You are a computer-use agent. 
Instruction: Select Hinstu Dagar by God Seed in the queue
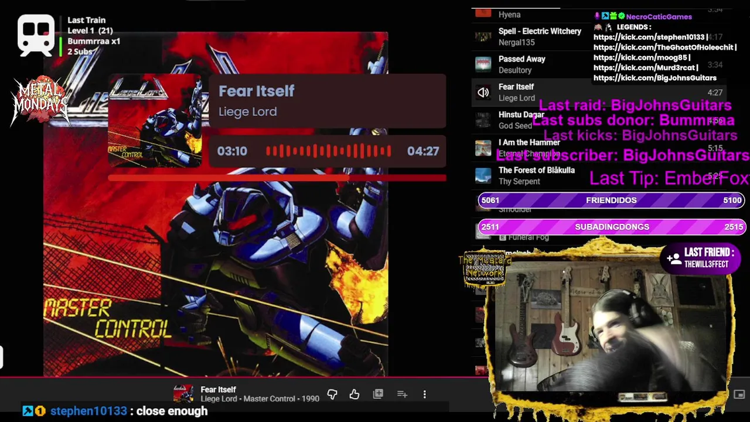pyautogui.click(x=521, y=115)
